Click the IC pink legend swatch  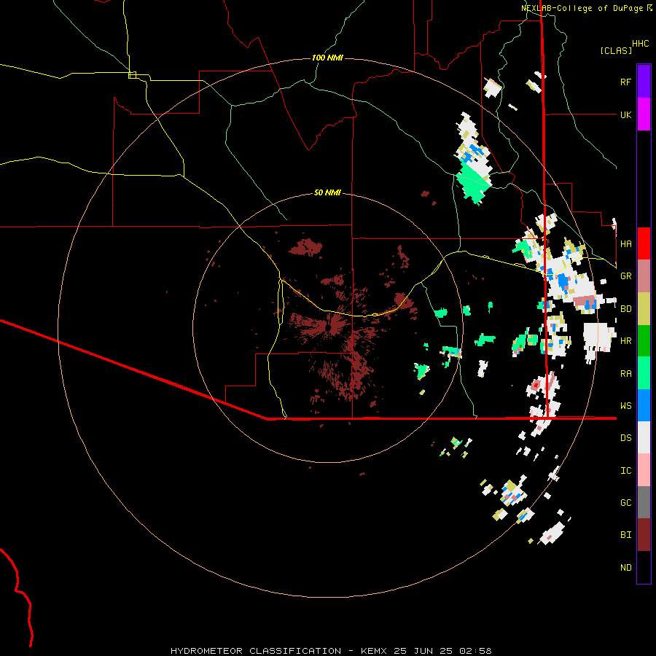644,470
